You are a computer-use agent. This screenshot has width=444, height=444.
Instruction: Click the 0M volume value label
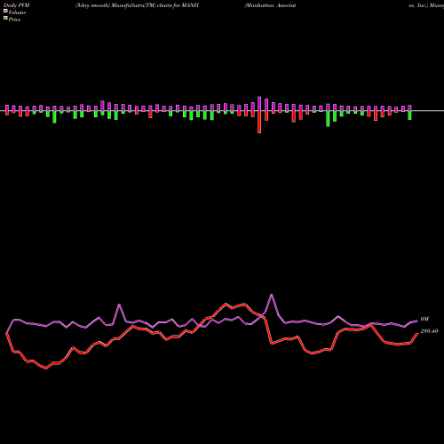click(x=424, y=319)
